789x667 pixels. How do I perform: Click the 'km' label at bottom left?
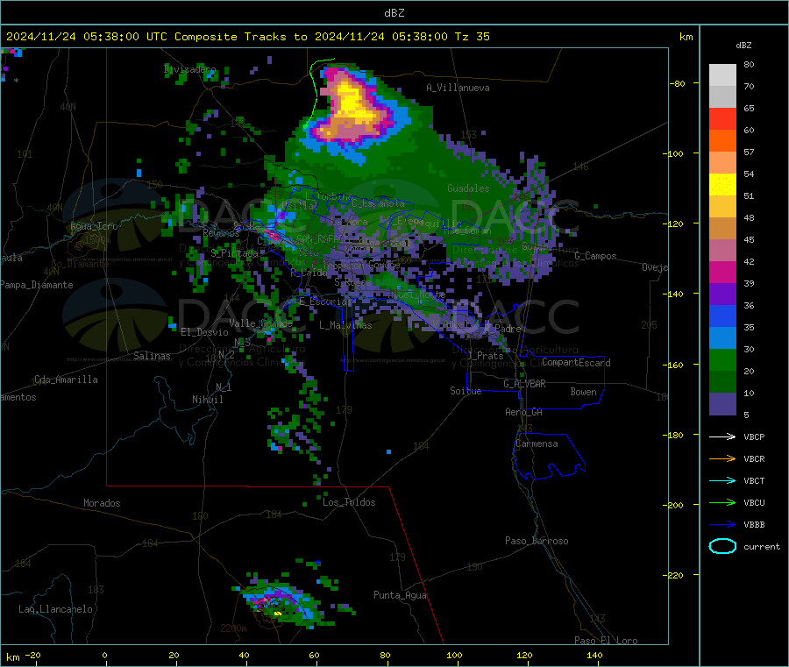(x=12, y=657)
